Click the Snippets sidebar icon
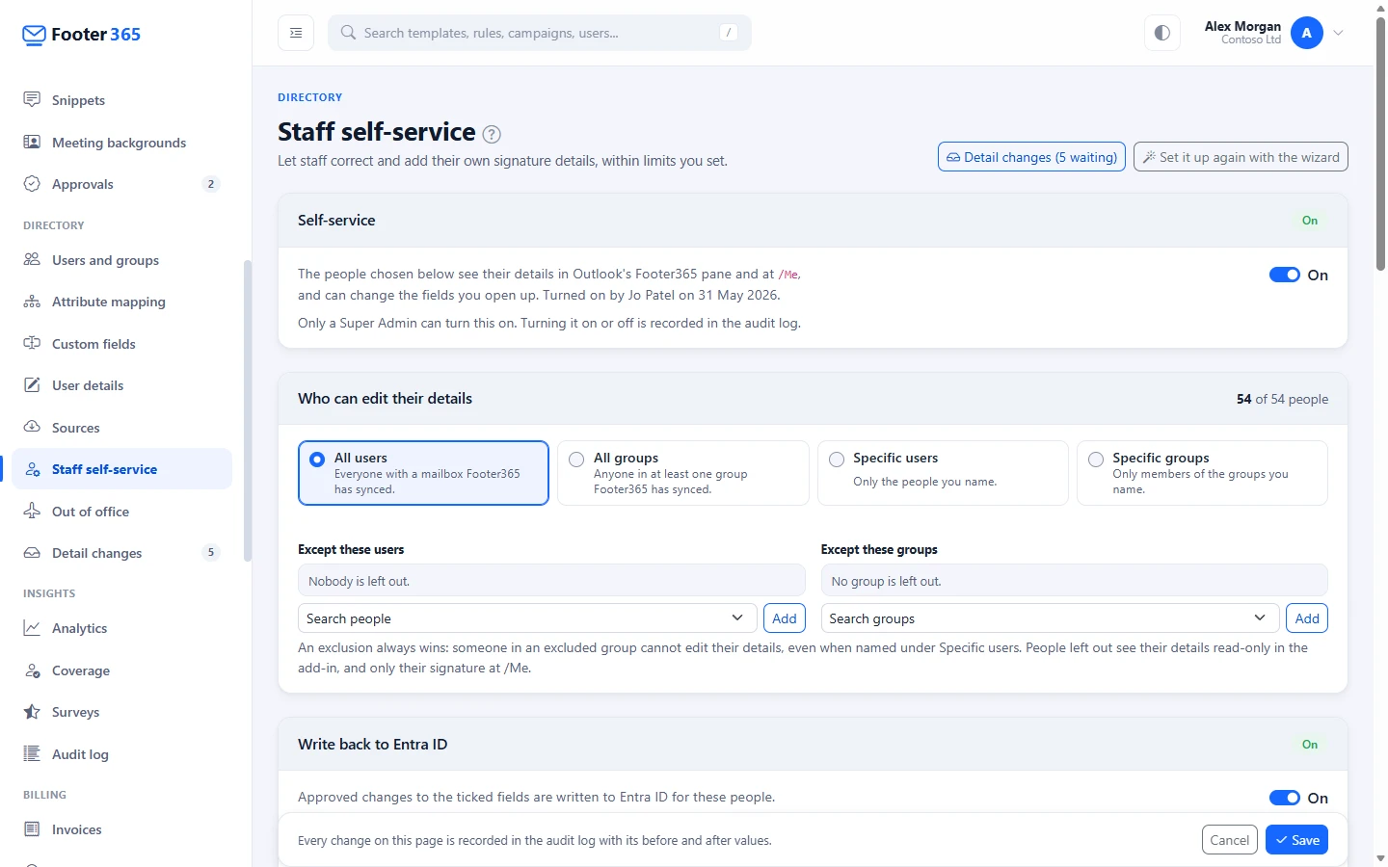 (32, 100)
